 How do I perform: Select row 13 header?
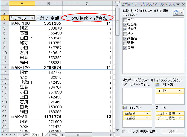coord(5,68)
